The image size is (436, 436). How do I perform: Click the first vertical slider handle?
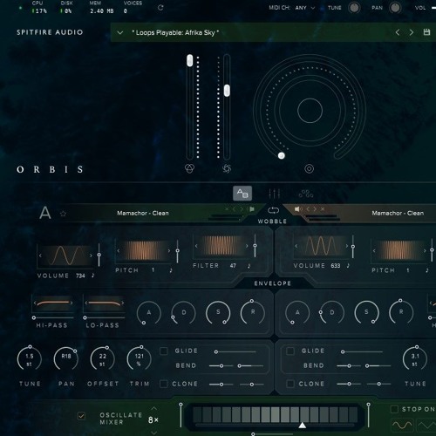tap(189, 60)
